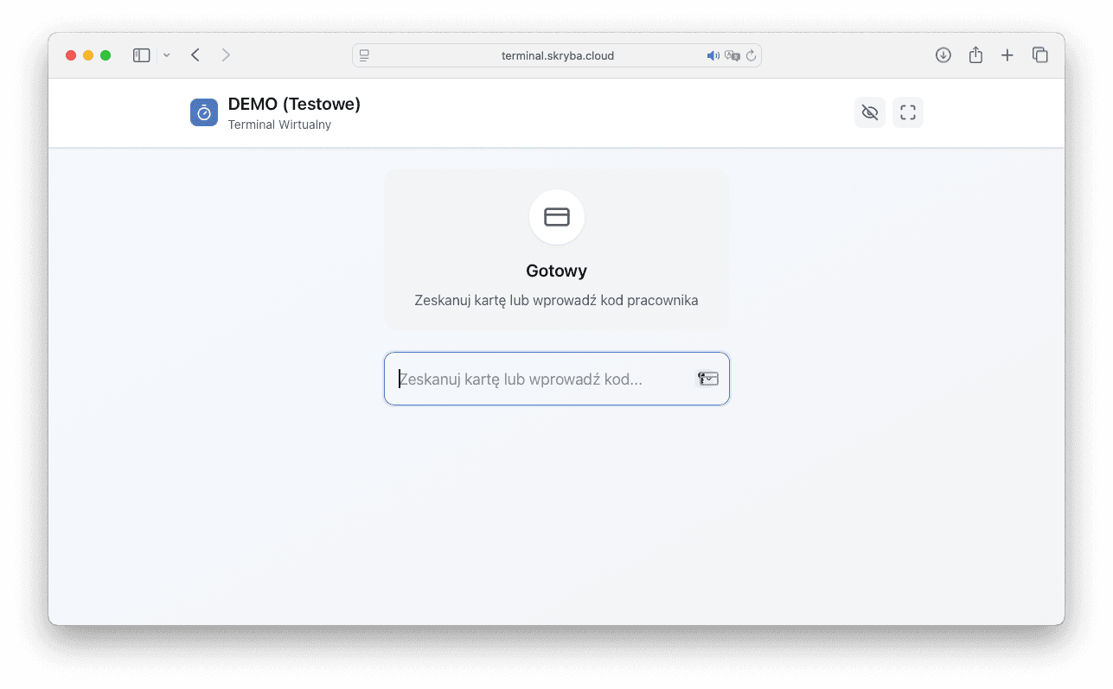Open sidebar options dropdown arrow
The width and height of the screenshot is (1113, 689).
coord(167,55)
